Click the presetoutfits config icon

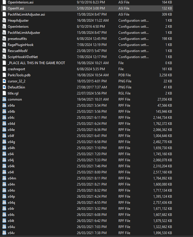tap(4, 39)
